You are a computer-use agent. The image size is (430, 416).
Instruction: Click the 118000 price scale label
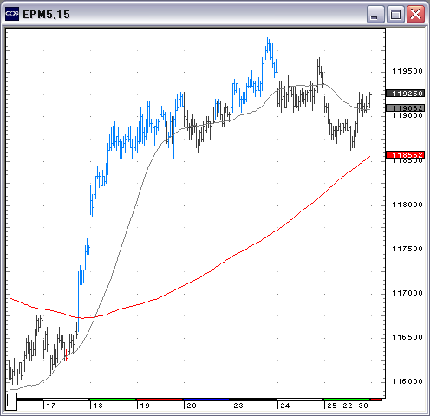click(x=407, y=205)
